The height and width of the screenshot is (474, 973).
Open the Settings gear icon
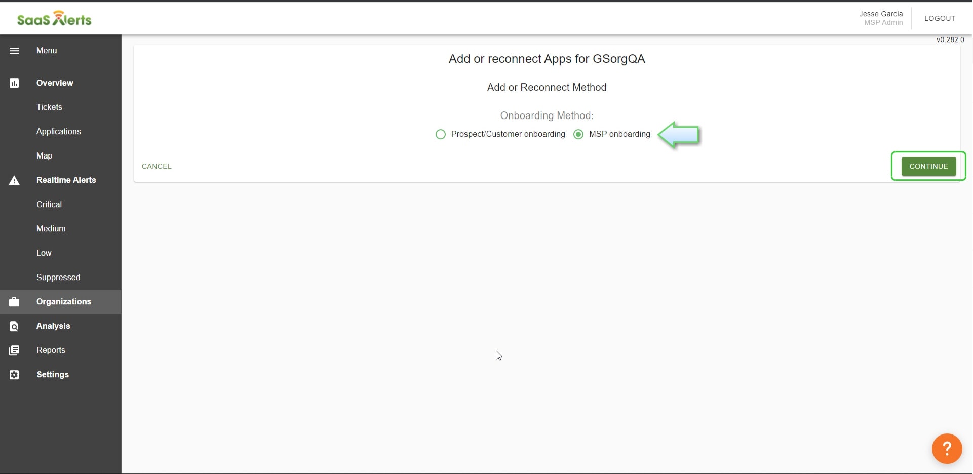14,375
